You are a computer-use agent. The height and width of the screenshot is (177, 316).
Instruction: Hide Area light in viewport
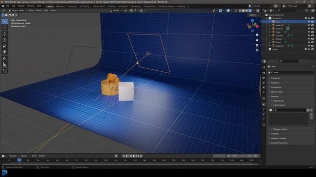pyautogui.click(x=309, y=22)
